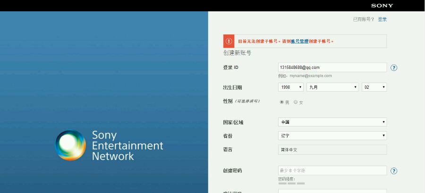Click the help icon beside the create password field
Viewport: 425px width, 193px height.
pos(393,171)
